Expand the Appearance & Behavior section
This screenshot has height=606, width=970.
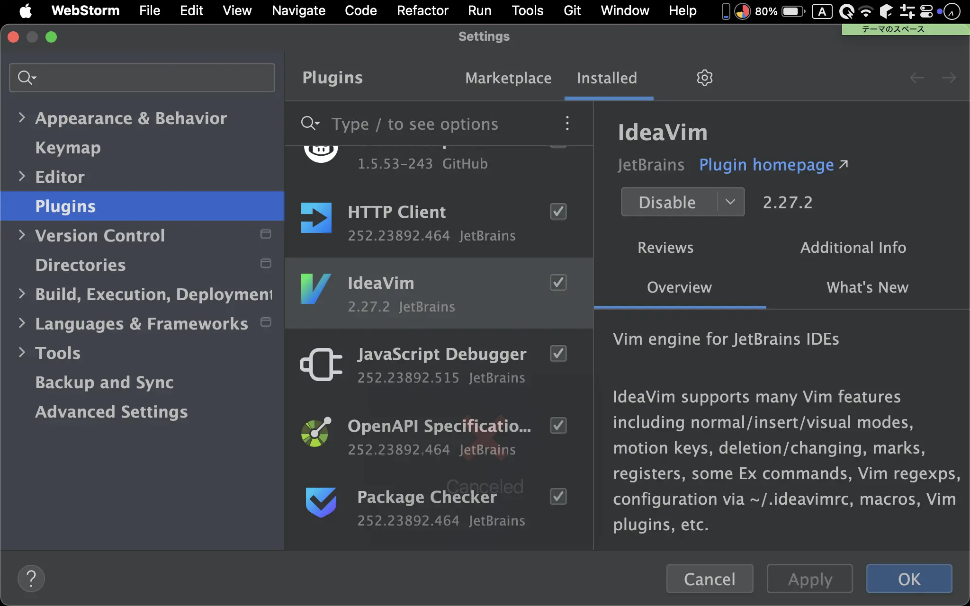[x=21, y=118]
